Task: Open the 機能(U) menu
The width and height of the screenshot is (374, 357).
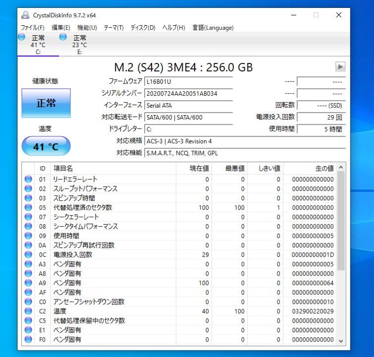Action: tap(87, 28)
